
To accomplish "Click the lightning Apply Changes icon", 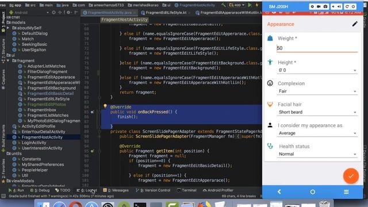I will 257,5.
